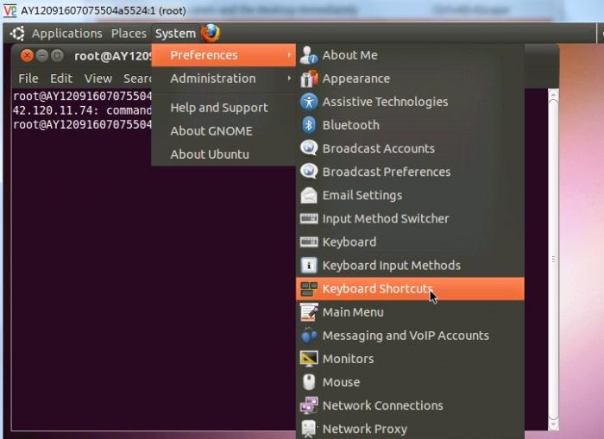This screenshot has width=604, height=439.
Task: Click the Mouse icon in Preferences list
Action: (x=309, y=382)
